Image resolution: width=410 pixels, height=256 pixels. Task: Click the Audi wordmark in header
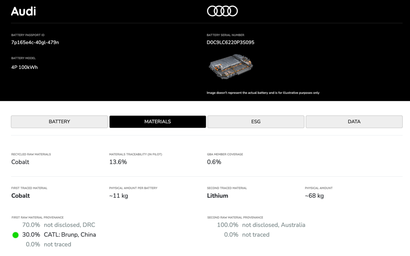(x=23, y=11)
